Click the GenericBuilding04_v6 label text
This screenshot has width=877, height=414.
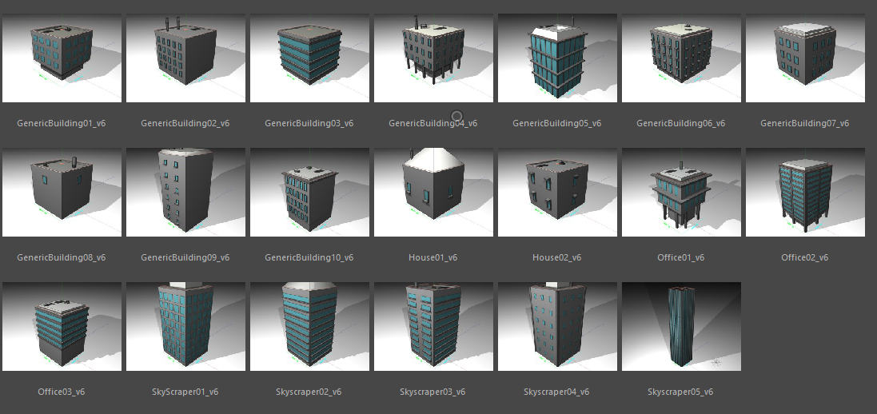(433, 123)
